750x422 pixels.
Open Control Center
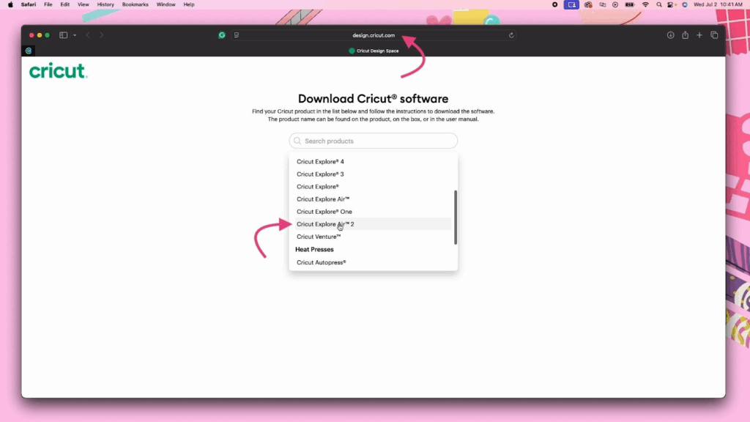tap(671, 5)
